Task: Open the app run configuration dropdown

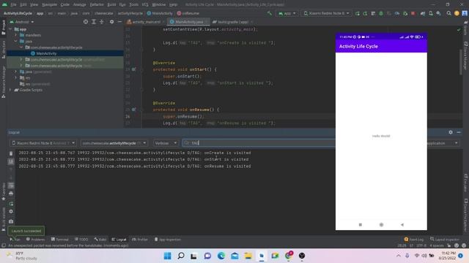Action: tap(287, 13)
